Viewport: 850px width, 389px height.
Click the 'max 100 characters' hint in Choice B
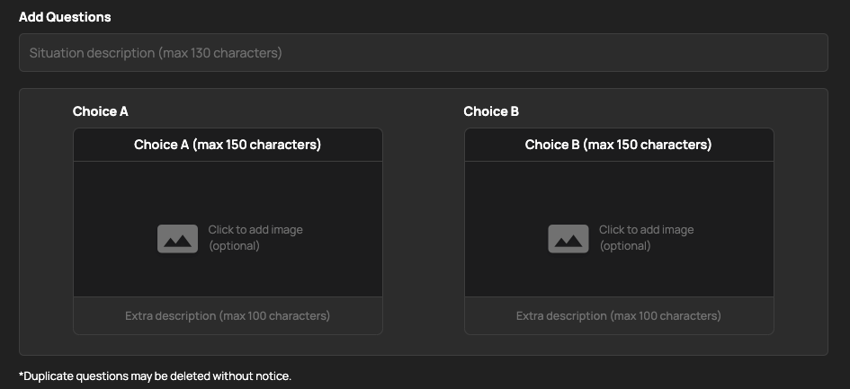tap(666, 316)
